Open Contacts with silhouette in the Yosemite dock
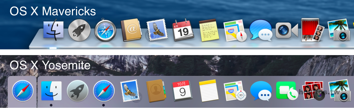The image size is (354, 108). (156, 91)
